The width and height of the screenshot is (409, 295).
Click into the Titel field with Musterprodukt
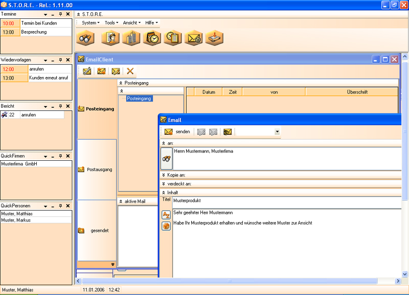[x=287, y=202]
